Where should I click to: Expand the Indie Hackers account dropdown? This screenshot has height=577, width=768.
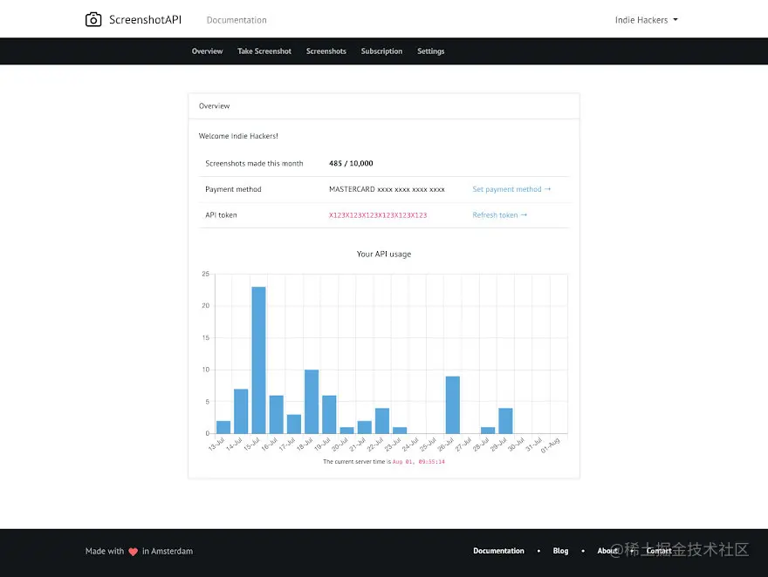tap(647, 20)
